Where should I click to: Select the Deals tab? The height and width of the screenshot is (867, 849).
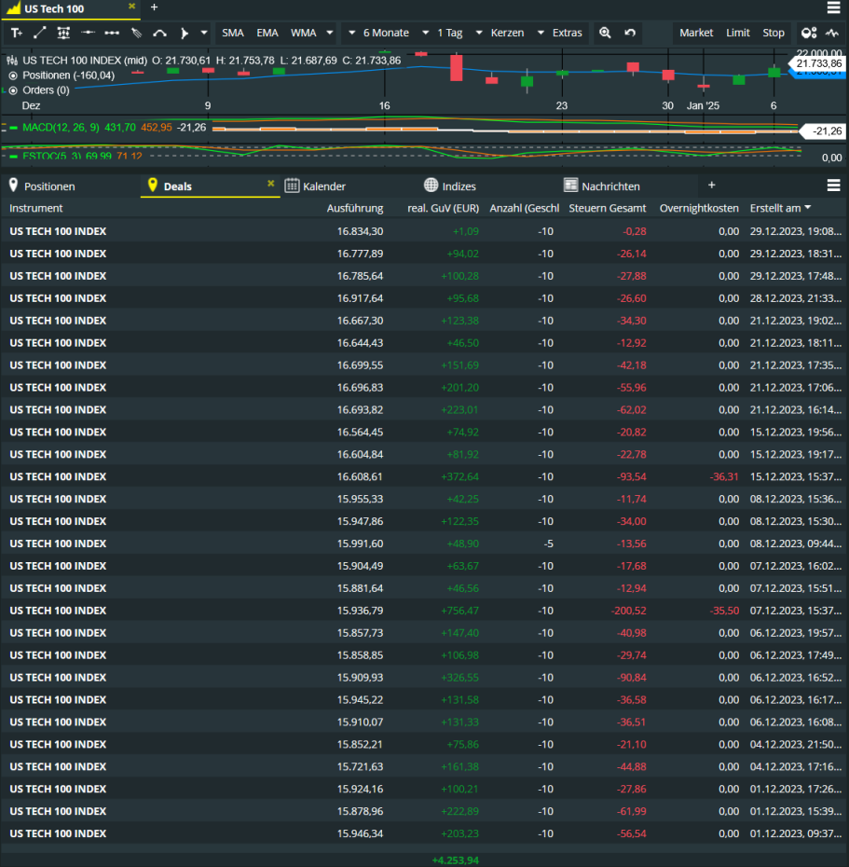(x=177, y=186)
